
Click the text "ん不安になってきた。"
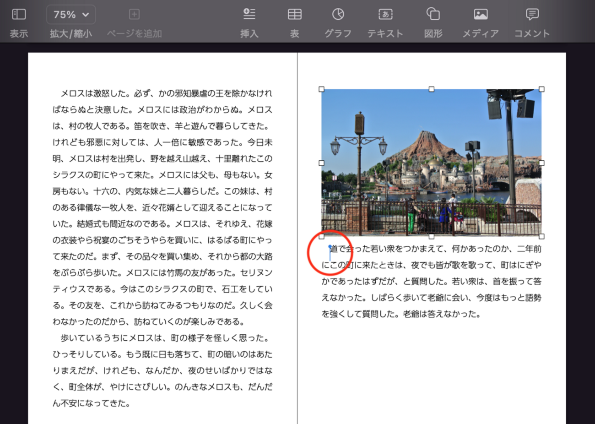click(x=92, y=403)
